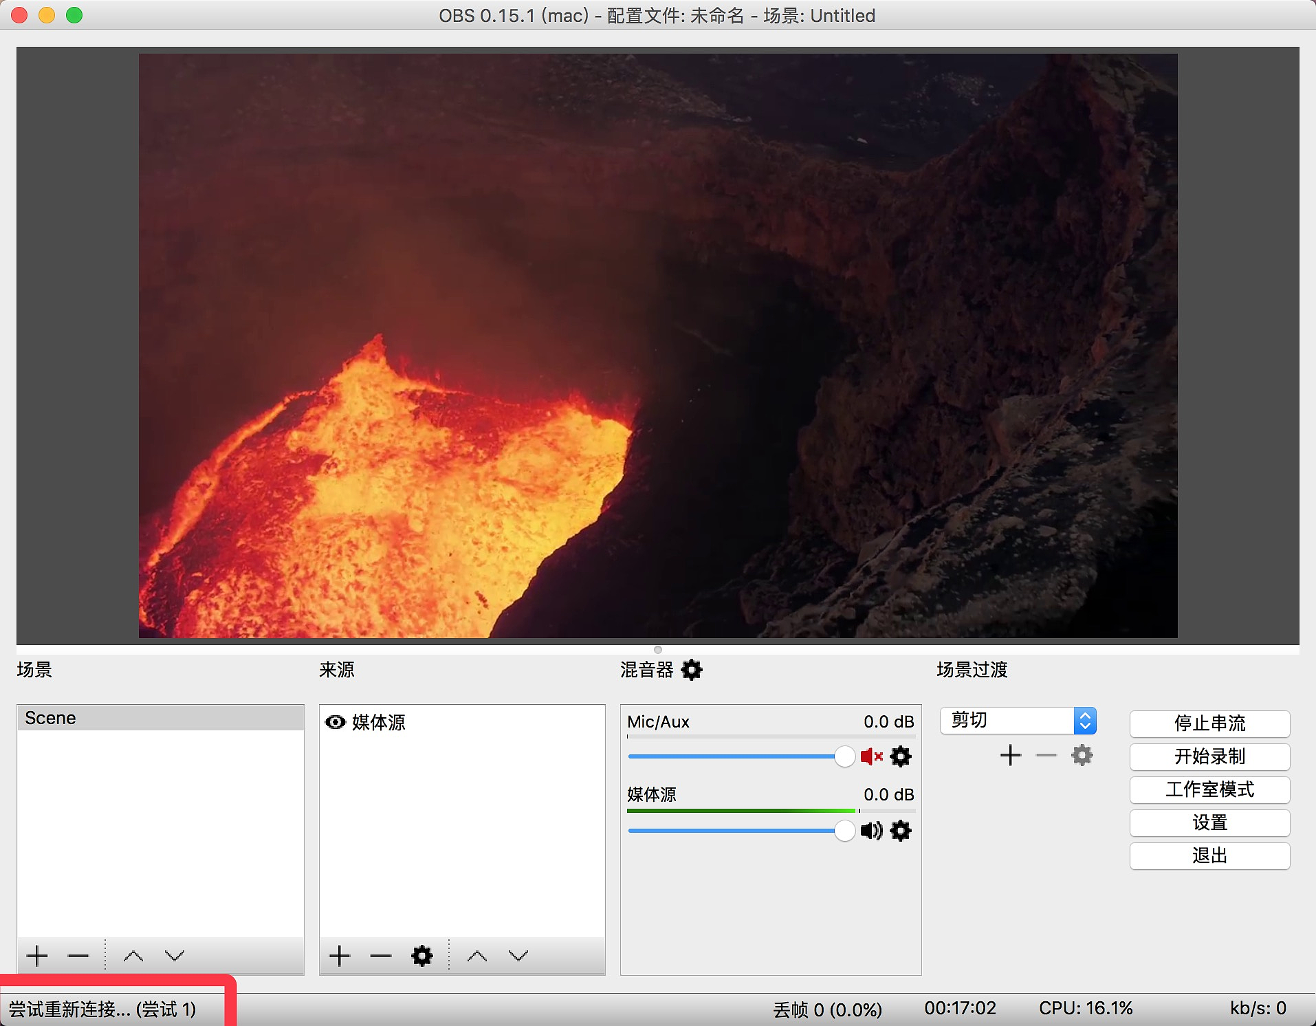Screen dimensions: 1316x1026
Task: Click 停止串流 to stop streaming
Action: point(1209,723)
